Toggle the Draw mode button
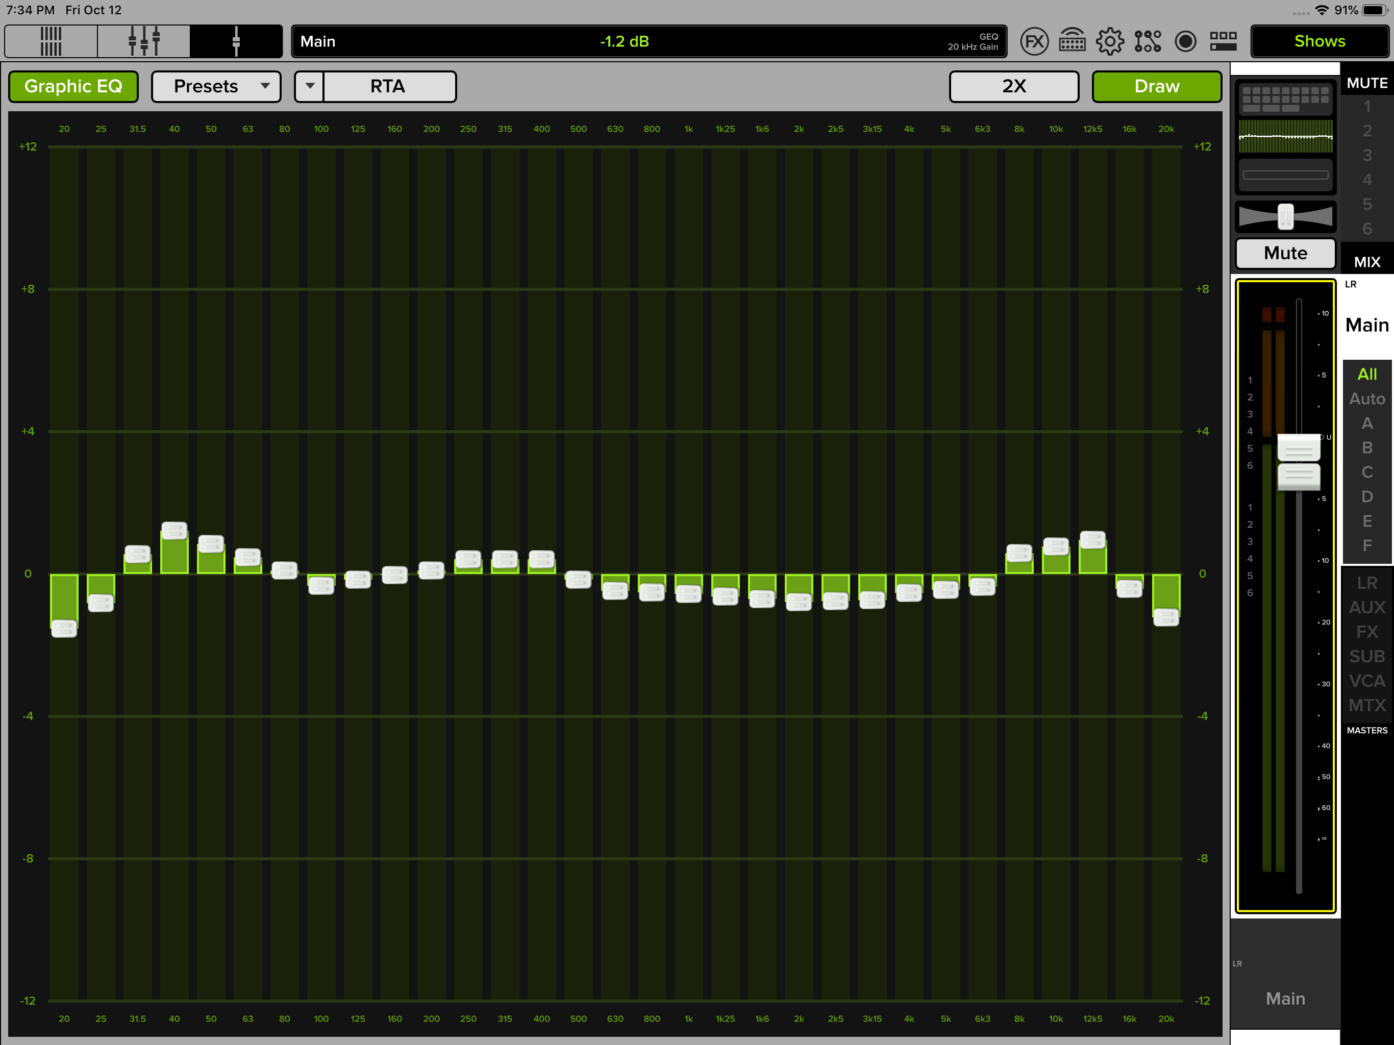Screen dimensions: 1394x1045 [x=1156, y=86]
